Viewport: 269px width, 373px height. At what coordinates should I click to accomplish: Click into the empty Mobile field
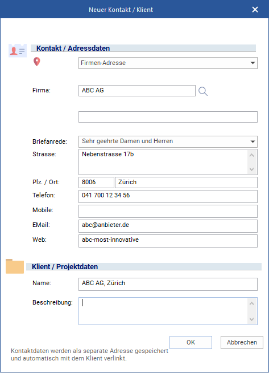click(168, 211)
